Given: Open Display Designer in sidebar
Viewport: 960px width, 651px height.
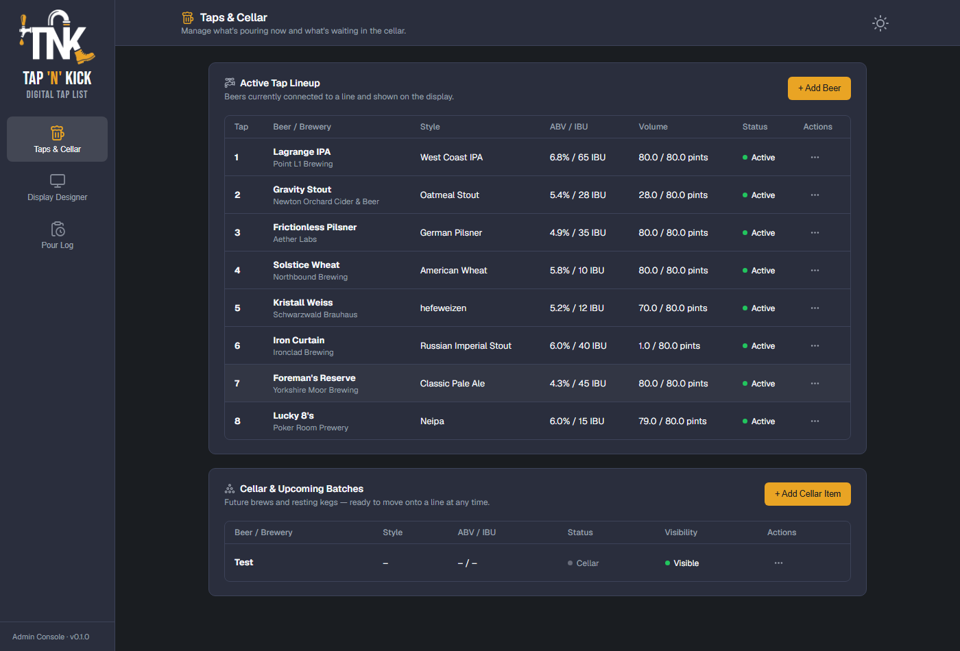Looking at the screenshot, I should click(x=57, y=187).
